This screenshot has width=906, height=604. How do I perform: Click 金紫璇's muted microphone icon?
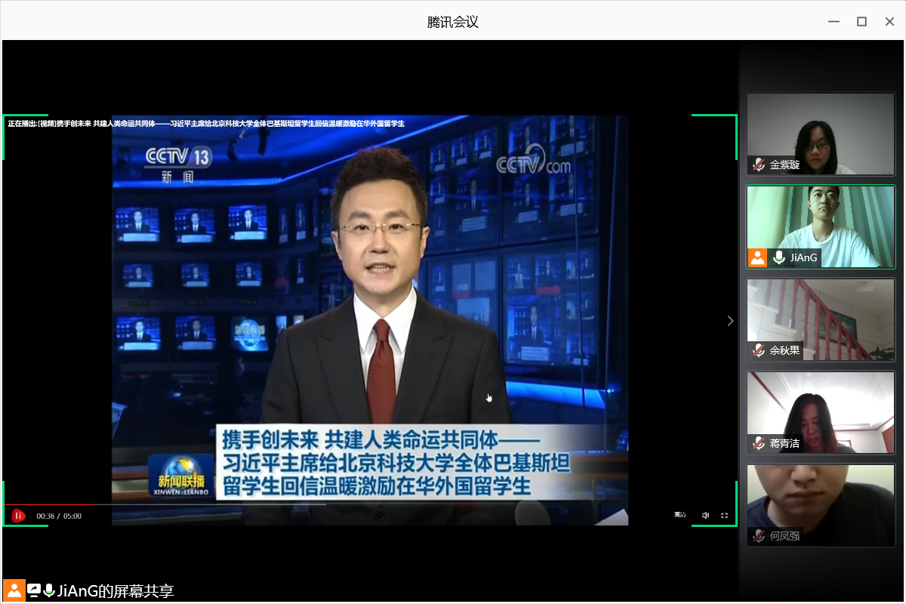759,165
